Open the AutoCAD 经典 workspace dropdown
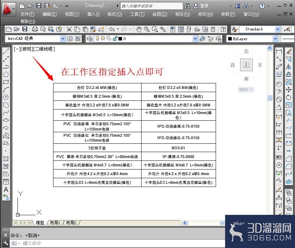 pos(63,39)
